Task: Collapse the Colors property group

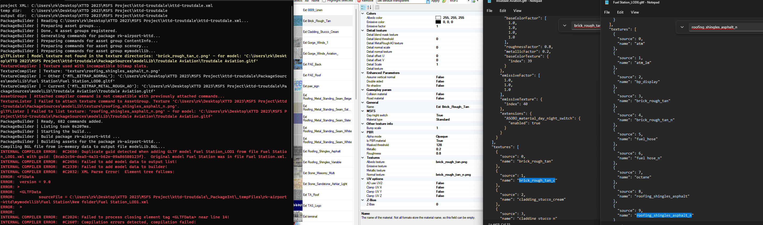Action: point(362,13)
